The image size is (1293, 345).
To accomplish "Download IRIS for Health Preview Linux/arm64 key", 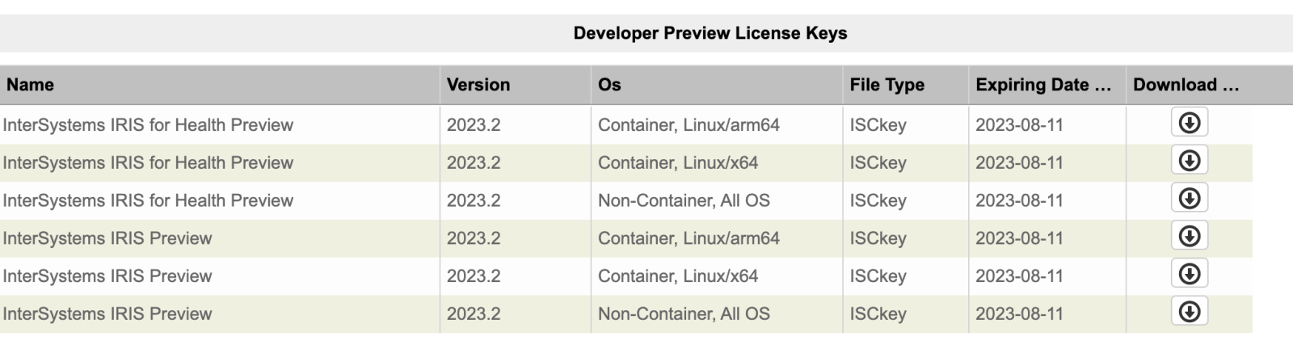I will point(1189,123).
